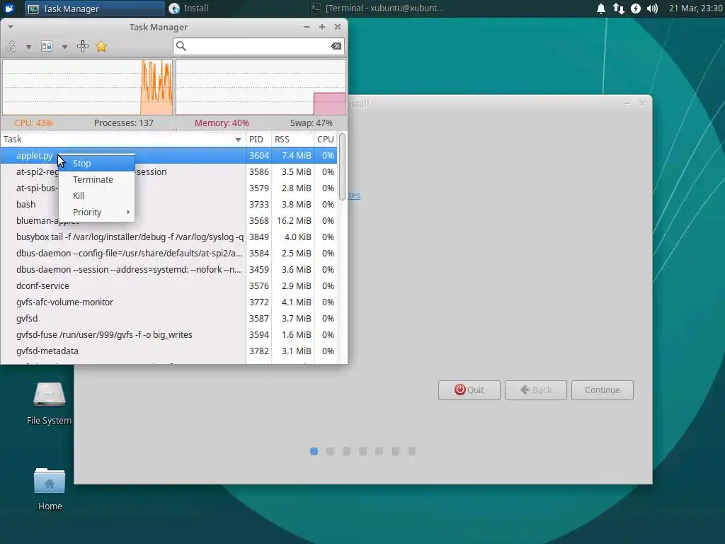The height and width of the screenshot is (544, 725).
Task: Open the File System desktop icon
Action: (x=49, y=402)
